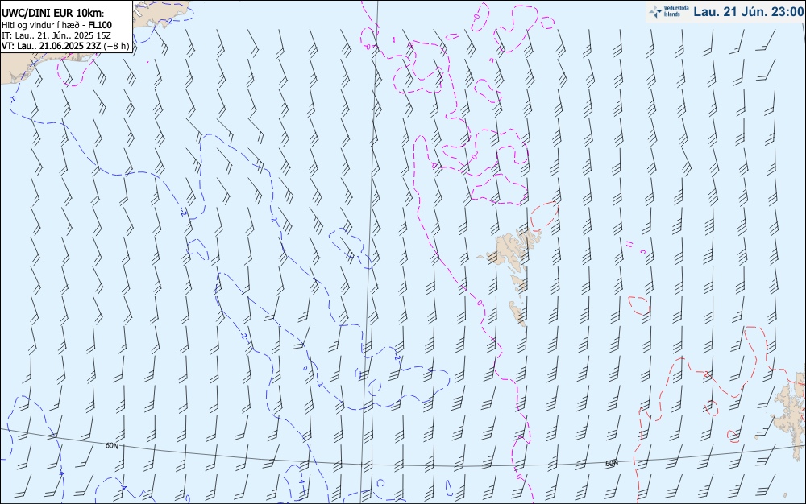Click the 'VT: Lau.. 21.06.2025 23Z (+8 h)' line
This screenshot has width=806, height=504.
pos(65,46)
